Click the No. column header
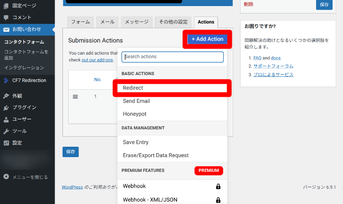This screenshot has width=343, height=204. pyautogui.click(x=98, y=79)
